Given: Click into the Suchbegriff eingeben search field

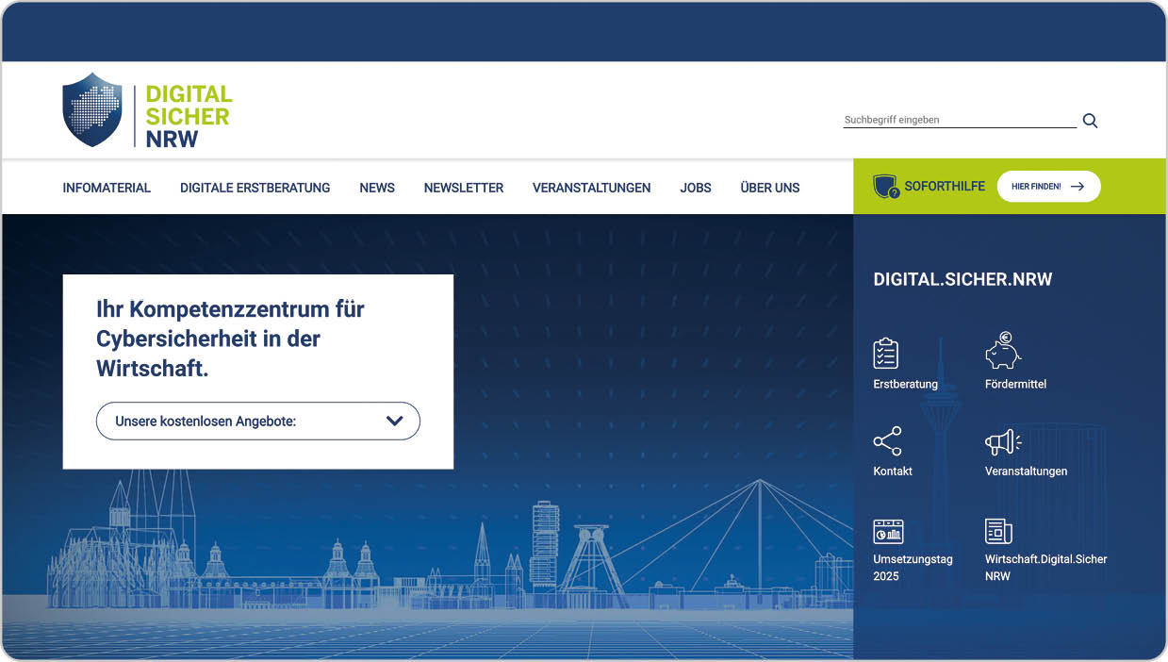Looking at the screenshot, I should 960,120.
